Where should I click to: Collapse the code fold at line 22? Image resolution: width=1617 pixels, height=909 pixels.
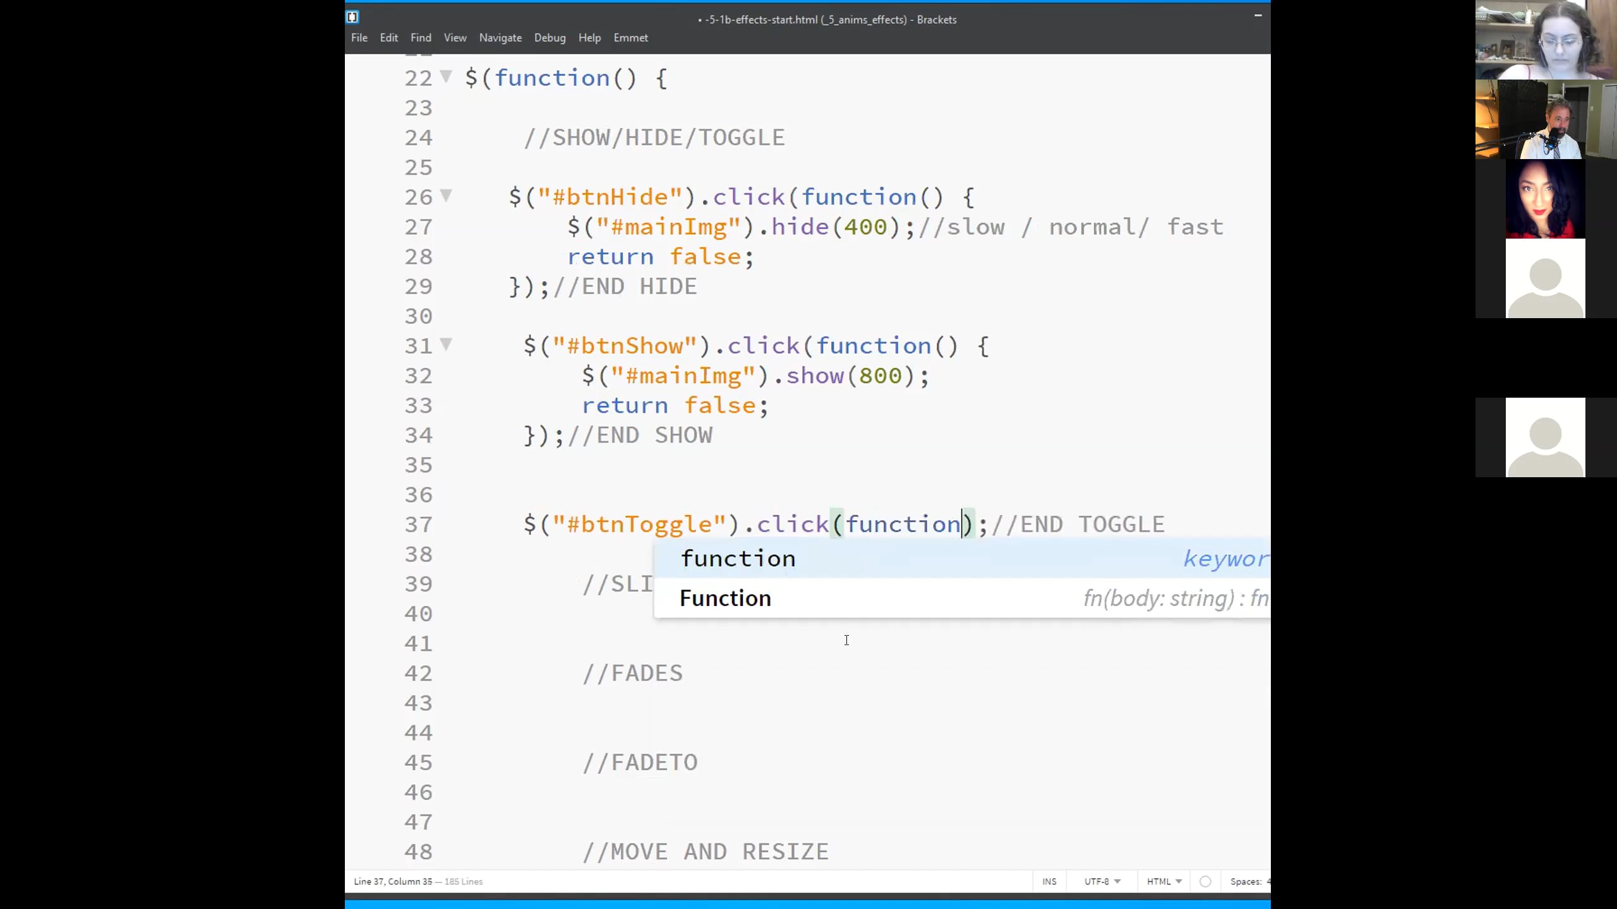click(446, 77)
